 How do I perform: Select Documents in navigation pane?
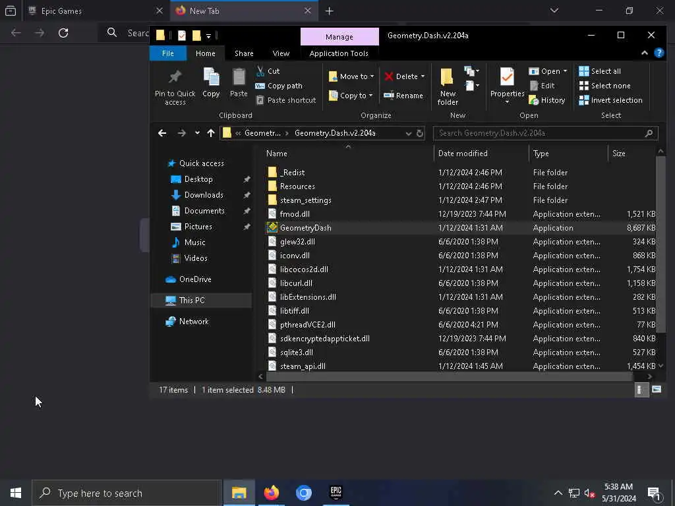coord(204,211)
